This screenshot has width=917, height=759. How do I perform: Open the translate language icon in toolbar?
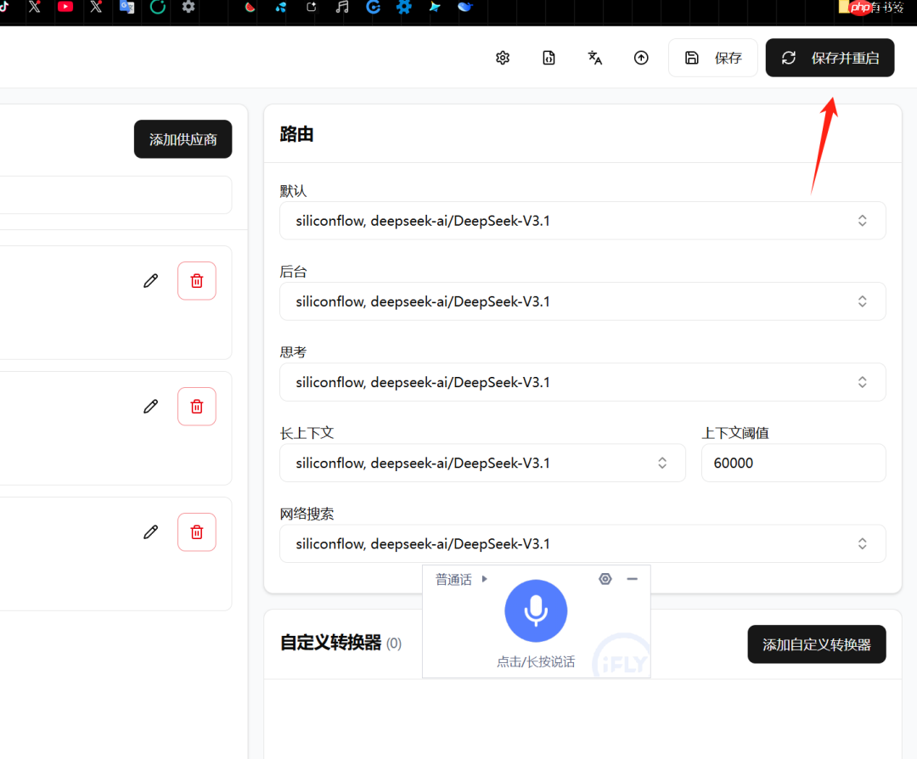click(594, 57)
